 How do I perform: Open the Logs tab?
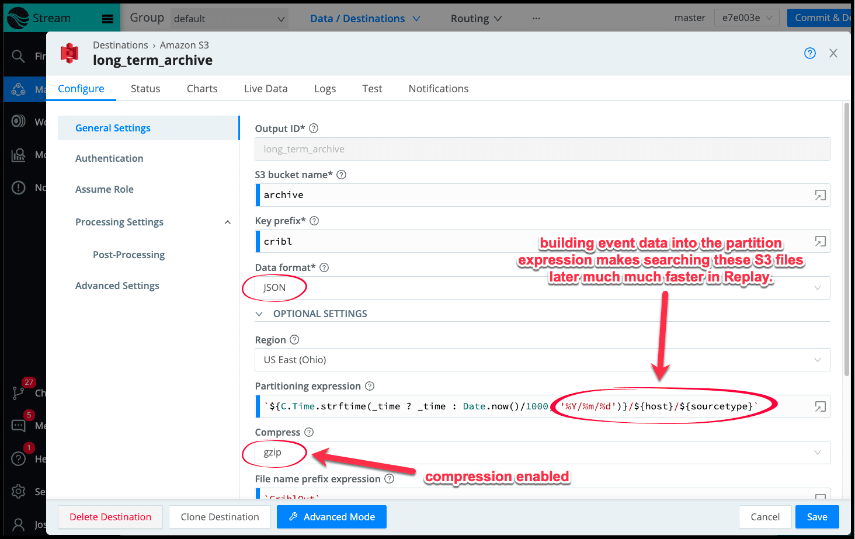(x=325, y=89)
